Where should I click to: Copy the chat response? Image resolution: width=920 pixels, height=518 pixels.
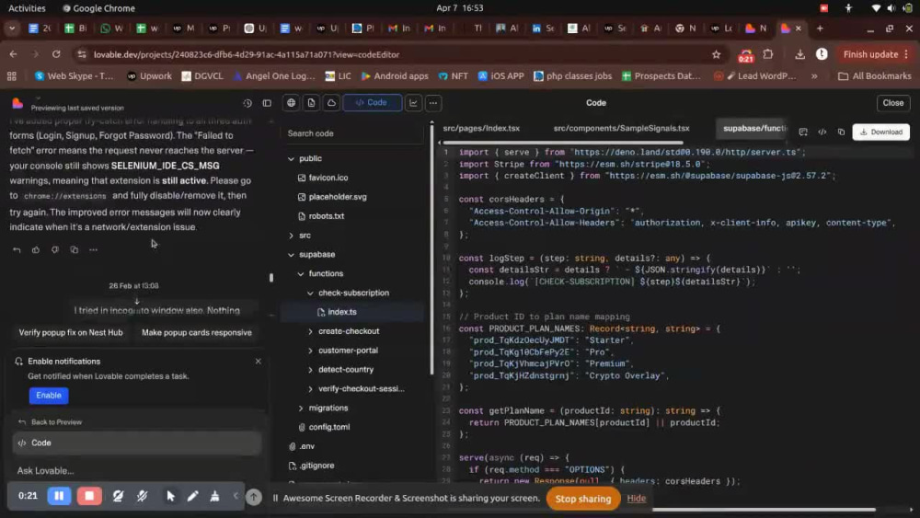tap(74, 250)
